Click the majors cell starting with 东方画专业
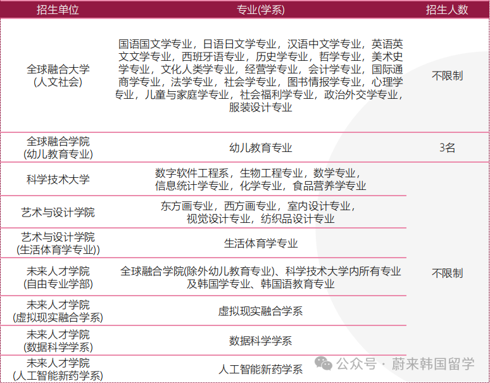This screenshot has height=383, width=490. (x=259, y=212)
